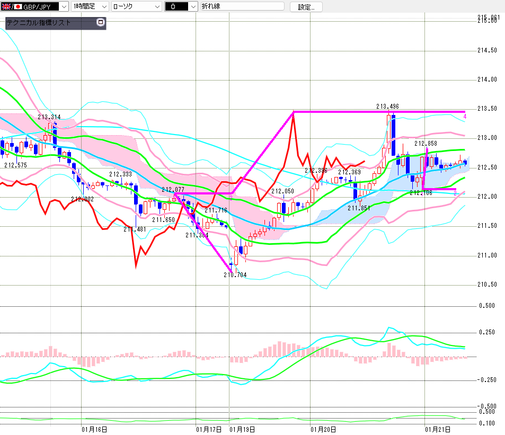
Task: Select the 01月16日 date marker on axis
Action: 94,429
